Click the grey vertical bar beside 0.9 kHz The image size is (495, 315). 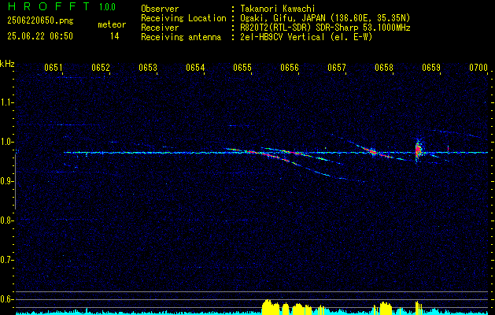16,182
